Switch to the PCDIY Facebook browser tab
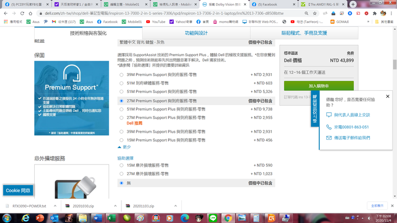The width and height of the screenshot is (397, 223). (x=26, y=4)
